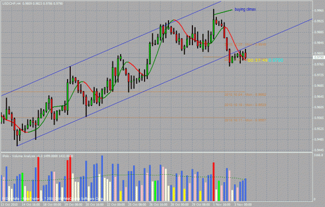Click 0.9605 on the price scale
This screenshot has height=207, width=325.
(319, 107)
